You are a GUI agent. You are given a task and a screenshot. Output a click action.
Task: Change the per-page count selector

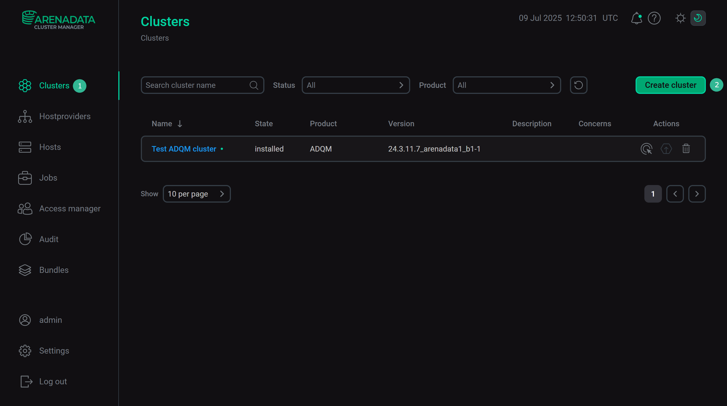[197, 194]
